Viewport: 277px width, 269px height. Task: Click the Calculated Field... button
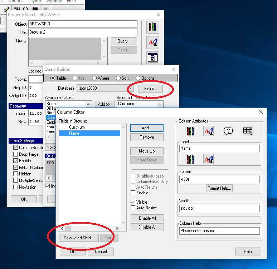[79, 238]
